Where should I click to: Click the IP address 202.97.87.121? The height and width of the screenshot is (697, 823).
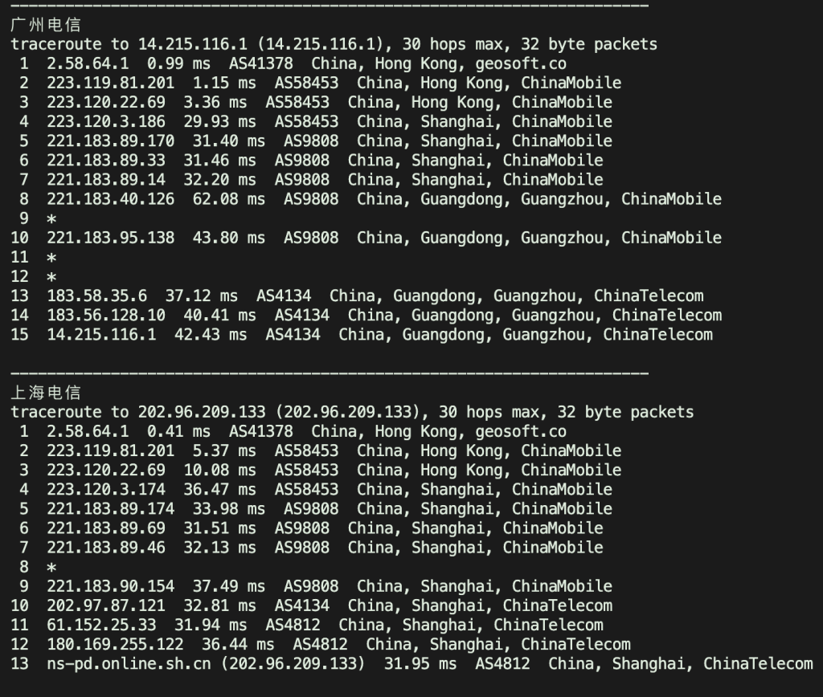coord(106,605)
